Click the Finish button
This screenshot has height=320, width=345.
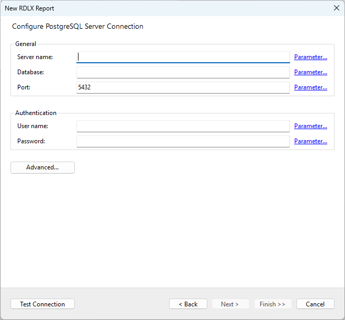(273, 304)
